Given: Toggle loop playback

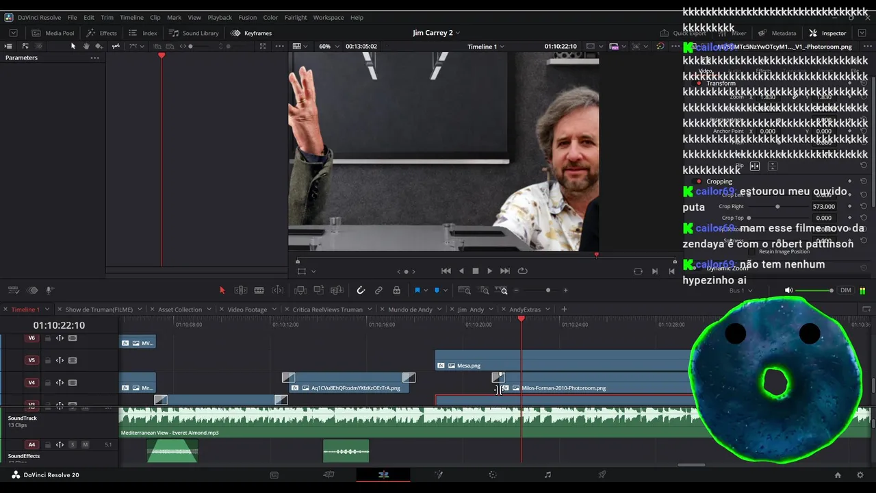Looking at the screenshot, I should tap(522, 271).
